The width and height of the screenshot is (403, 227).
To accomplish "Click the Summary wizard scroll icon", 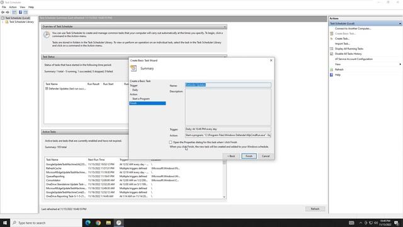I will point(133,69).
